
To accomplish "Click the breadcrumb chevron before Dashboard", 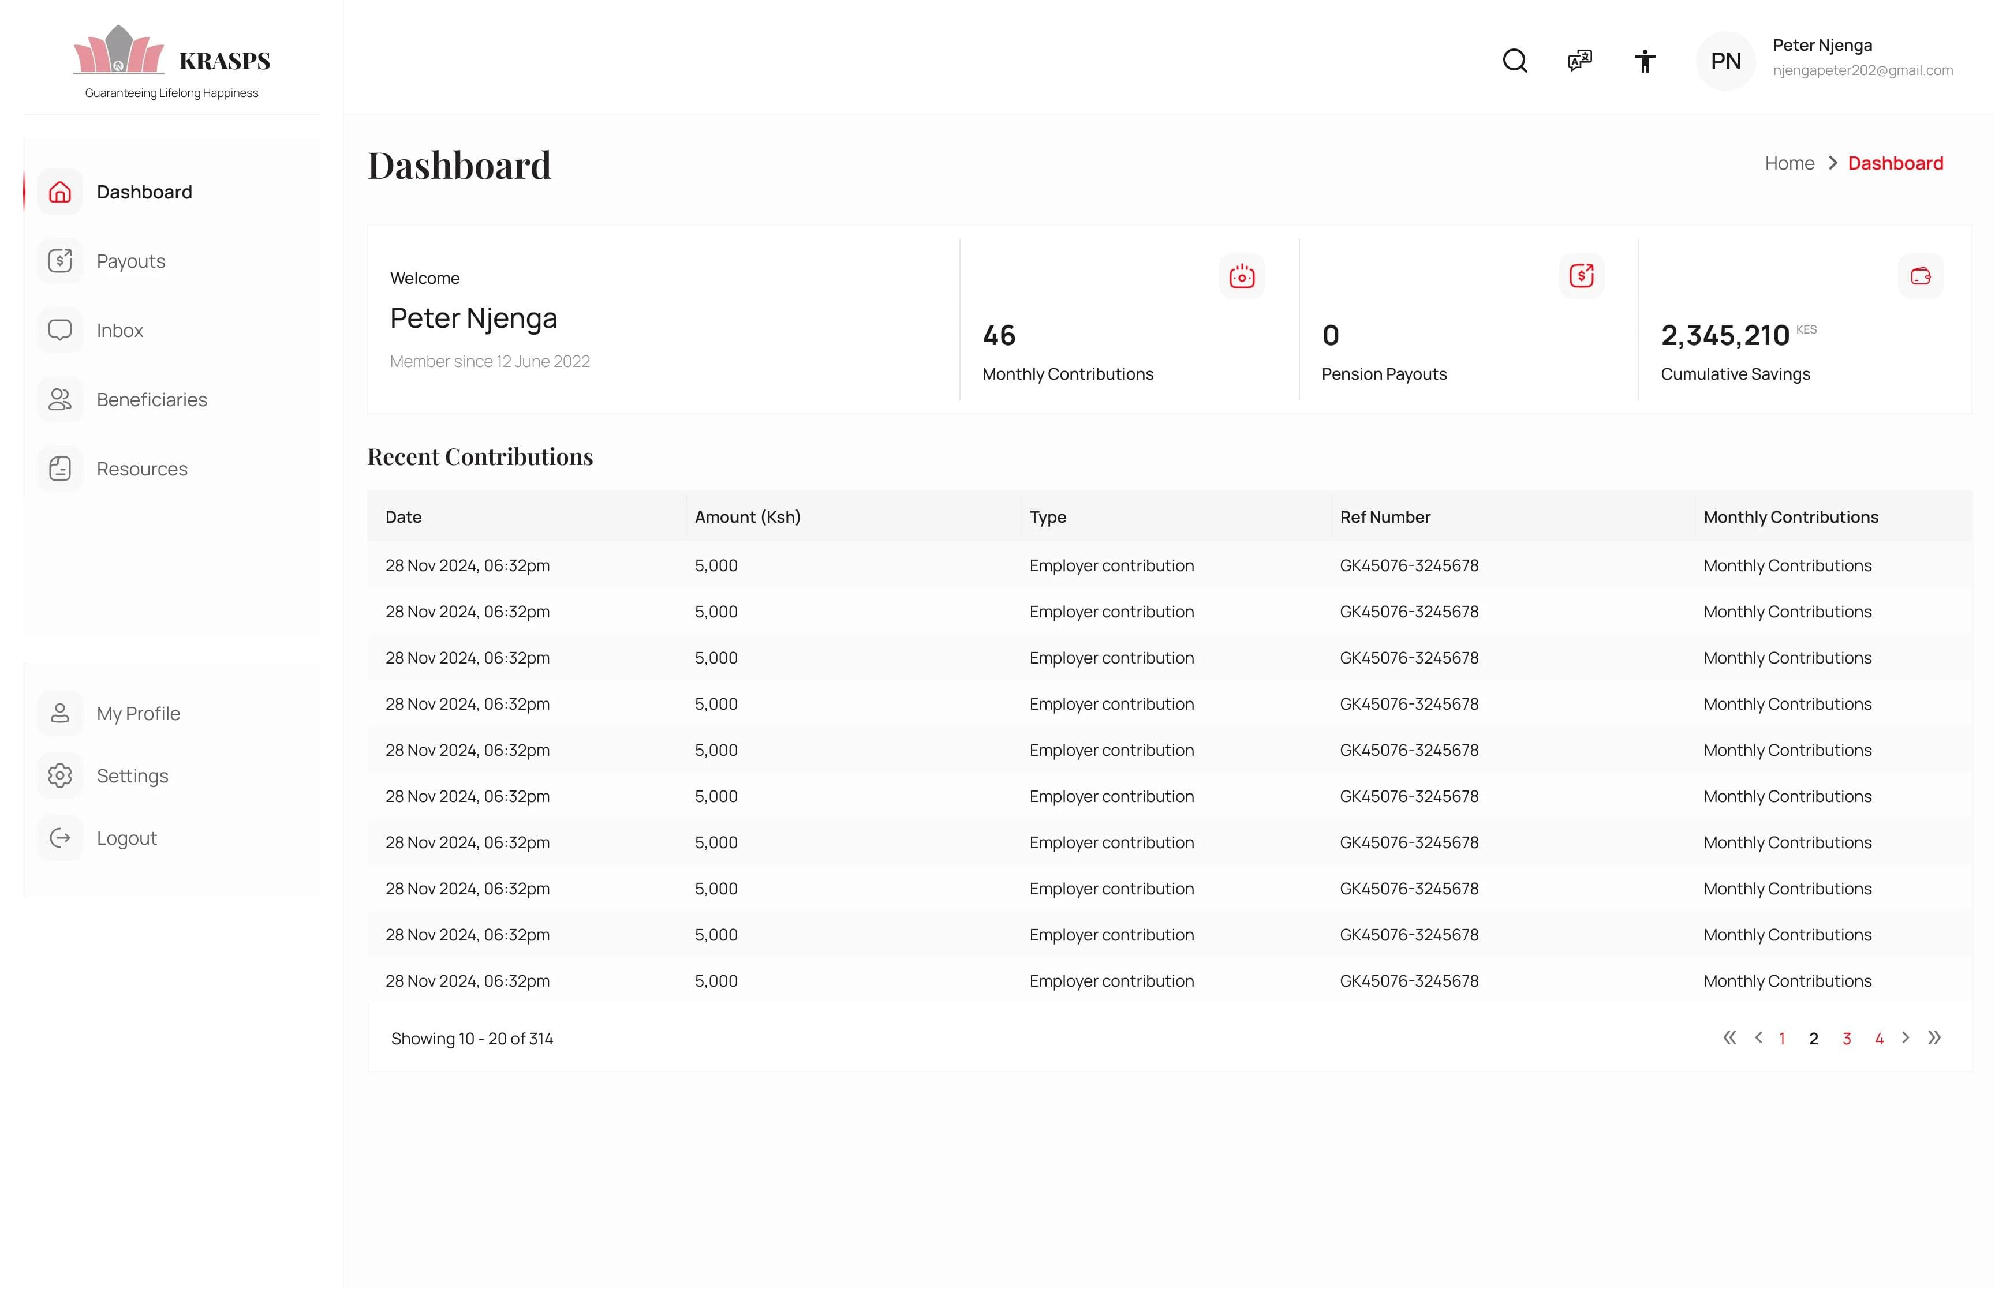I will 1833,162.
